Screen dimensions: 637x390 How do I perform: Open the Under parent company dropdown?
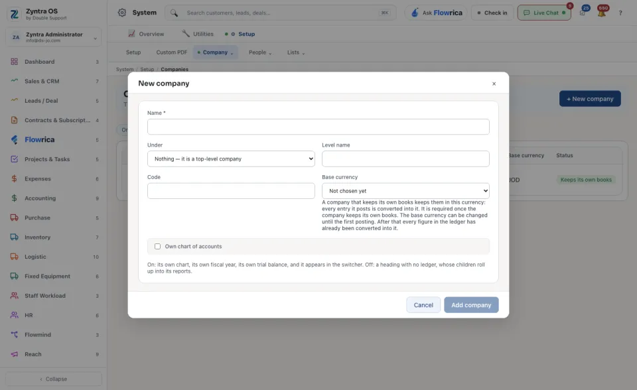tap(231, 159)
